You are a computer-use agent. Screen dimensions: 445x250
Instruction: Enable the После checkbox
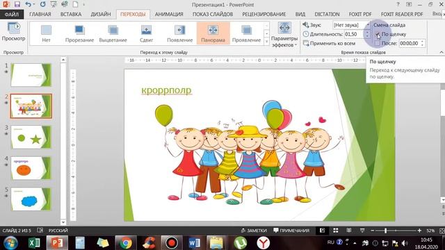[x=378, y=43]
